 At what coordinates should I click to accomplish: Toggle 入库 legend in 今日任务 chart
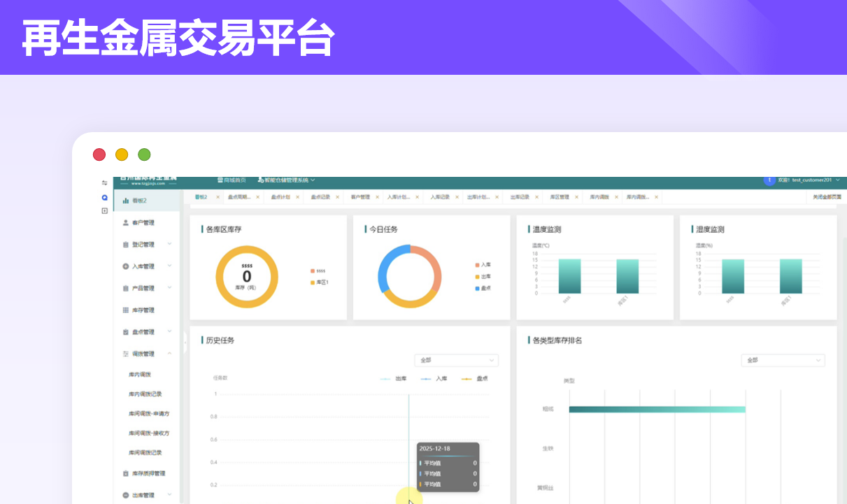[483, 265]
